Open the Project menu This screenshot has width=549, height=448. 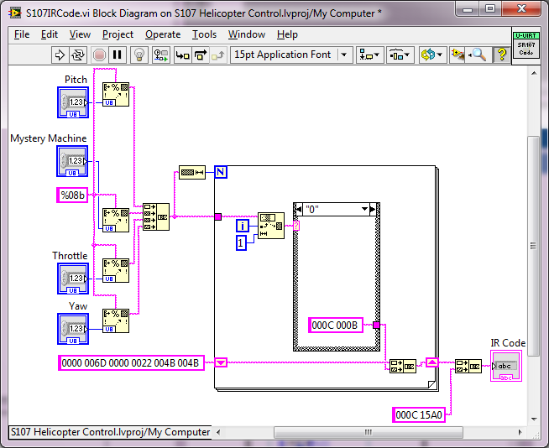pos(118,34)
